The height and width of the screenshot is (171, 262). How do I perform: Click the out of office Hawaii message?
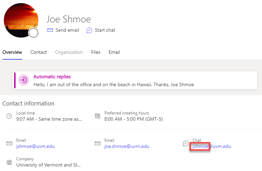pyautogui.click(x=114, y=84)
